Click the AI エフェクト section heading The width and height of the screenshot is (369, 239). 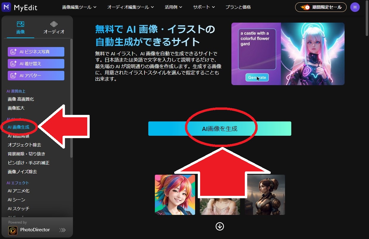tap(18, 183)
